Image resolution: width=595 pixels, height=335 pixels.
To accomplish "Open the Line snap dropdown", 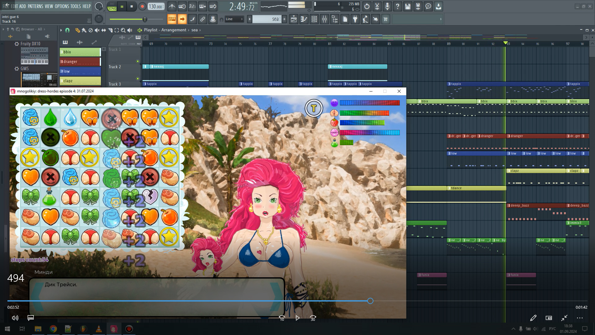I will click(x=234, y=19).
